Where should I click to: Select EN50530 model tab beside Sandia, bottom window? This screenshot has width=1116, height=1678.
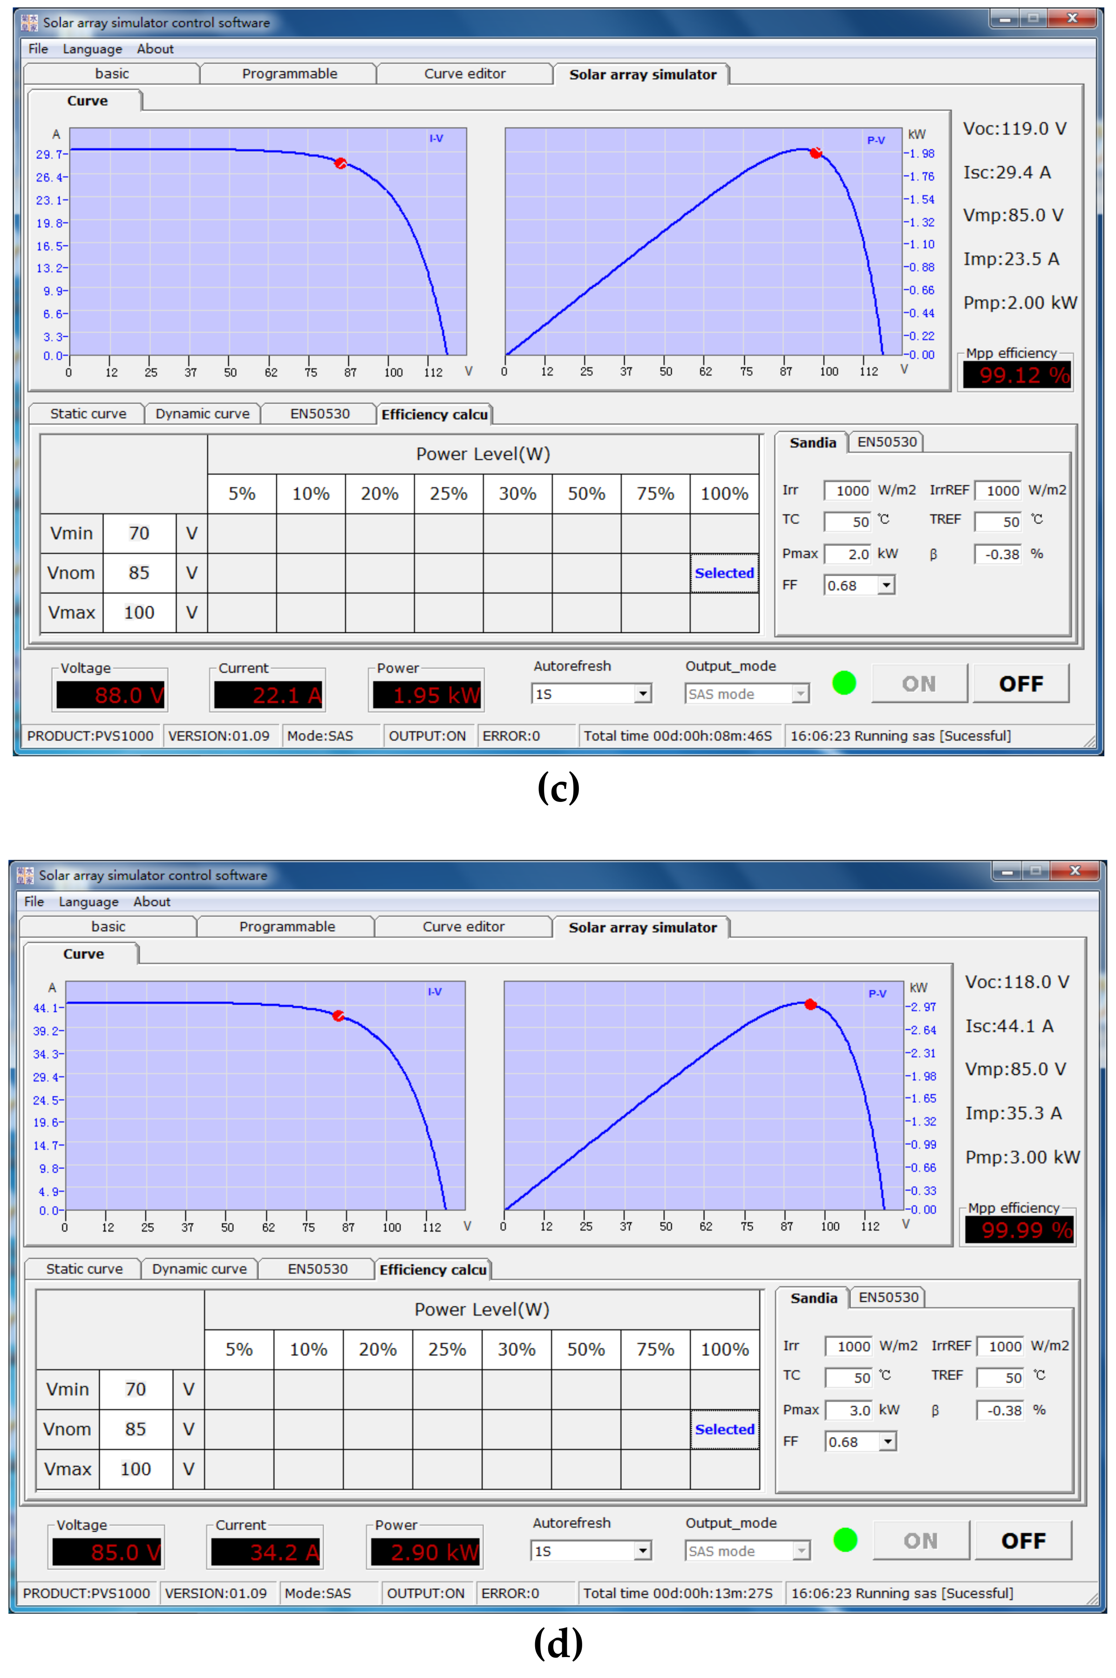click(x=888, y=1298)
